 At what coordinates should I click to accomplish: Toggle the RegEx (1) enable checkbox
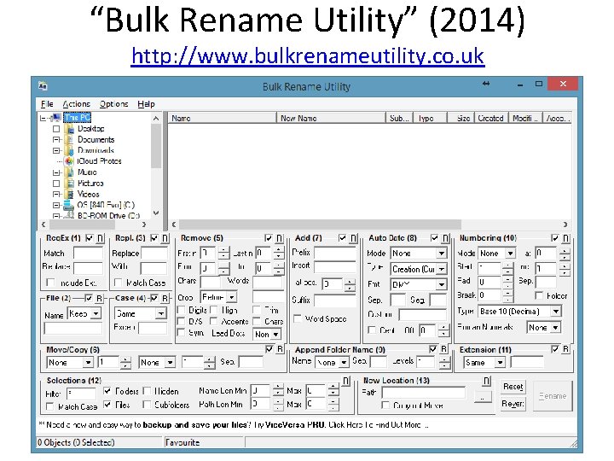pos(90,237)
